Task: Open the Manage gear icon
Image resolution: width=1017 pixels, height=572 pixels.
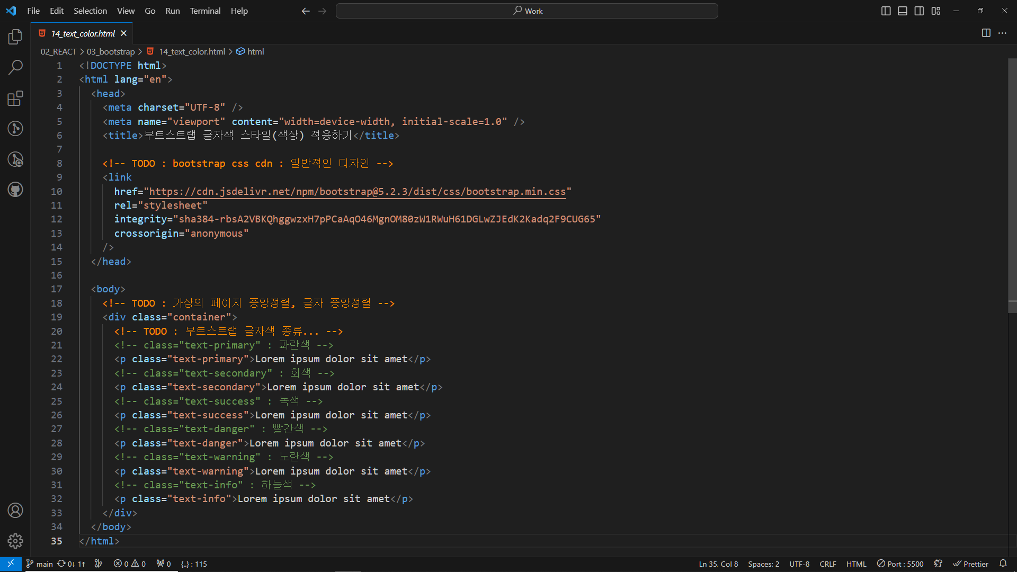Action: (x=15, y=541)
